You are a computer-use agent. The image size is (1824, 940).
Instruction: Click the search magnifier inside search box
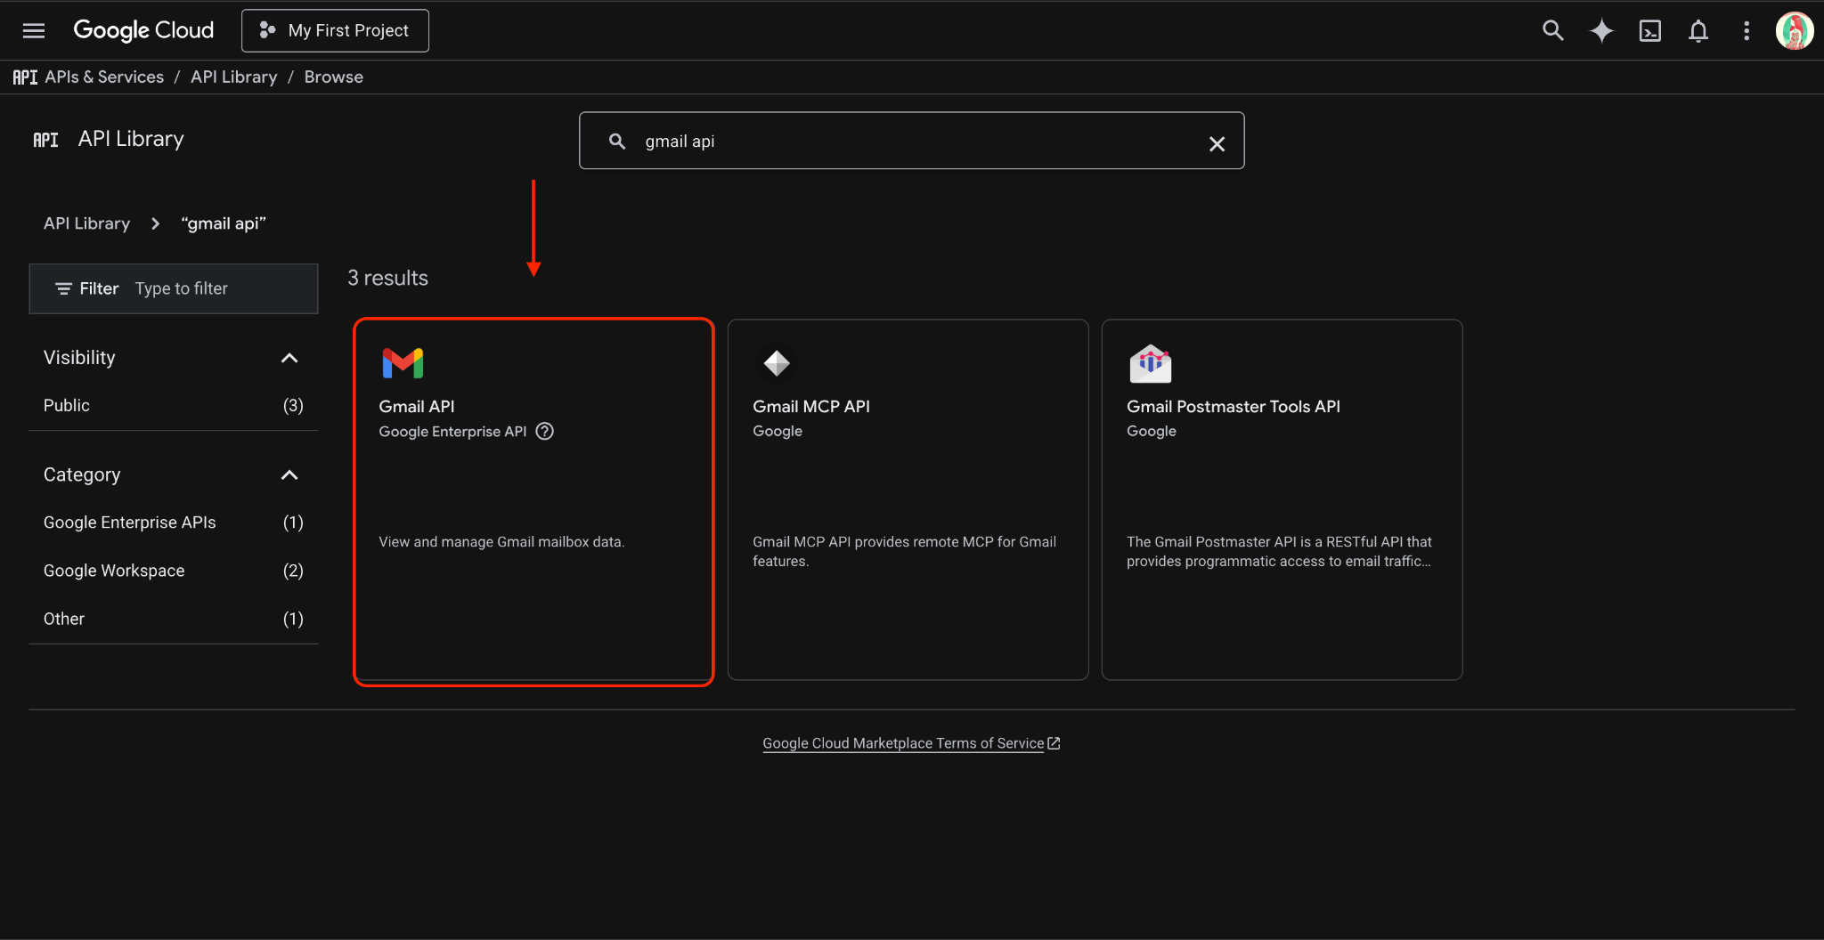616,141
